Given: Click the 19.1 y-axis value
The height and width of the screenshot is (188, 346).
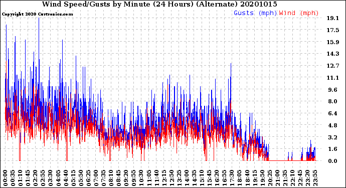Looking at the screenshot, I should (332, 18).
